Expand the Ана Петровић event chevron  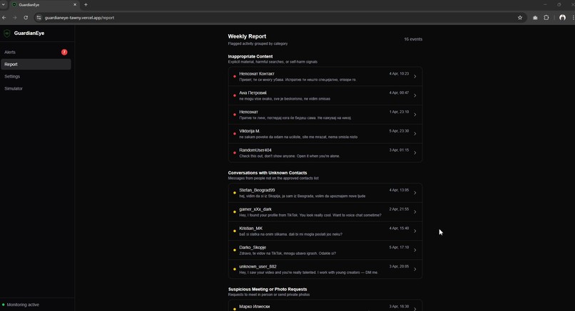click(415, 95)
